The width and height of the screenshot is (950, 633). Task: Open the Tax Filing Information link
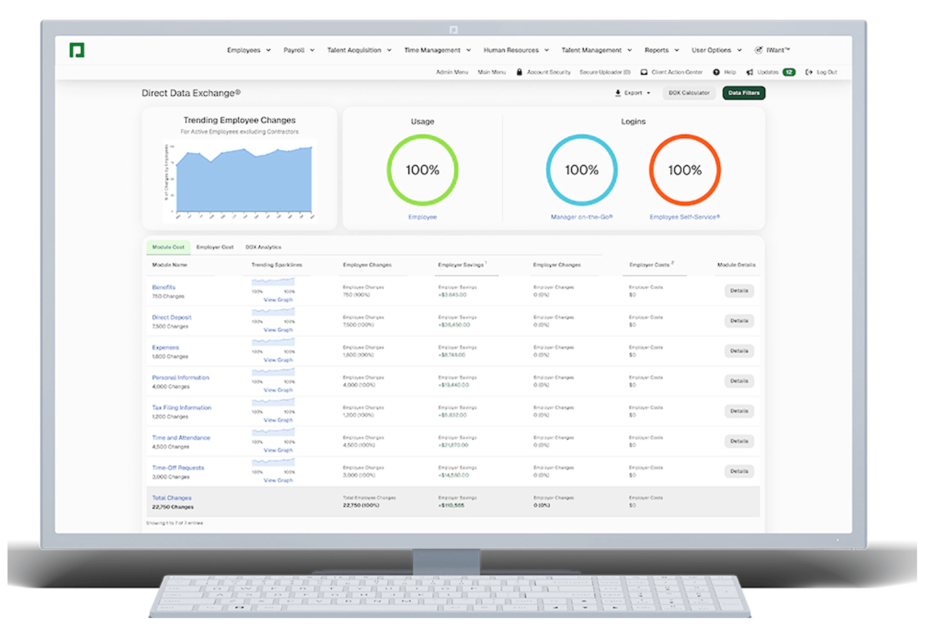[182, 408]
